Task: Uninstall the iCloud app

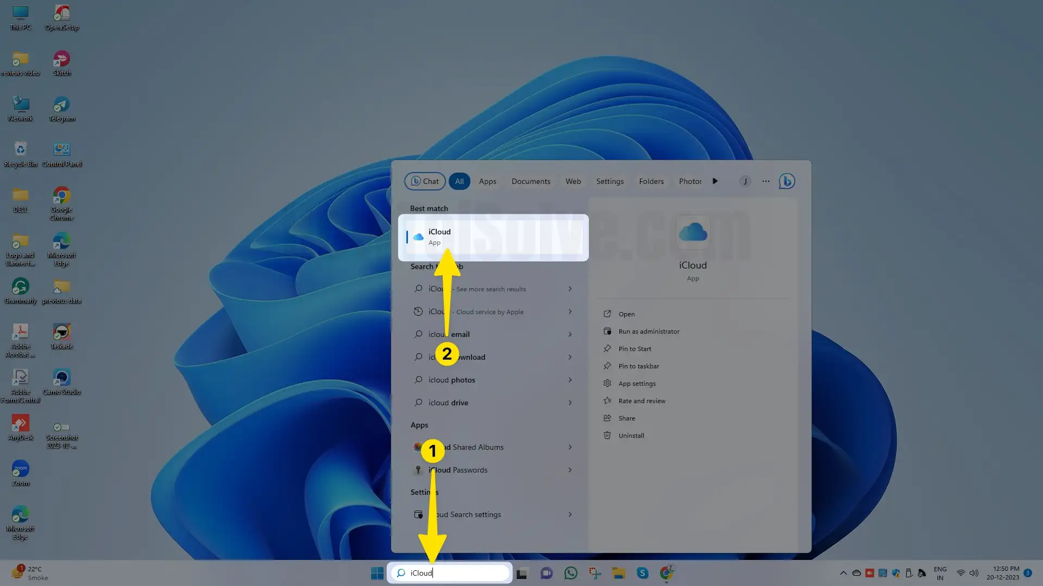Action: pyautogui.click(x=631, y=435)
